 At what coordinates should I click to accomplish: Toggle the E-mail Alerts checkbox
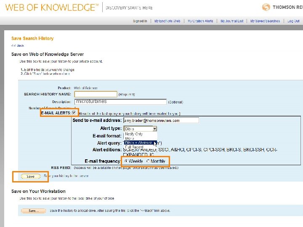click(x=74, y=113)
